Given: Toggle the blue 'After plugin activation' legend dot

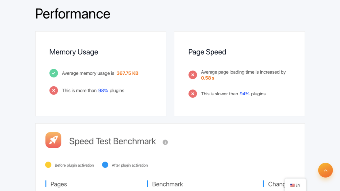Looking at the screenshot, I should tap(105, 165).
